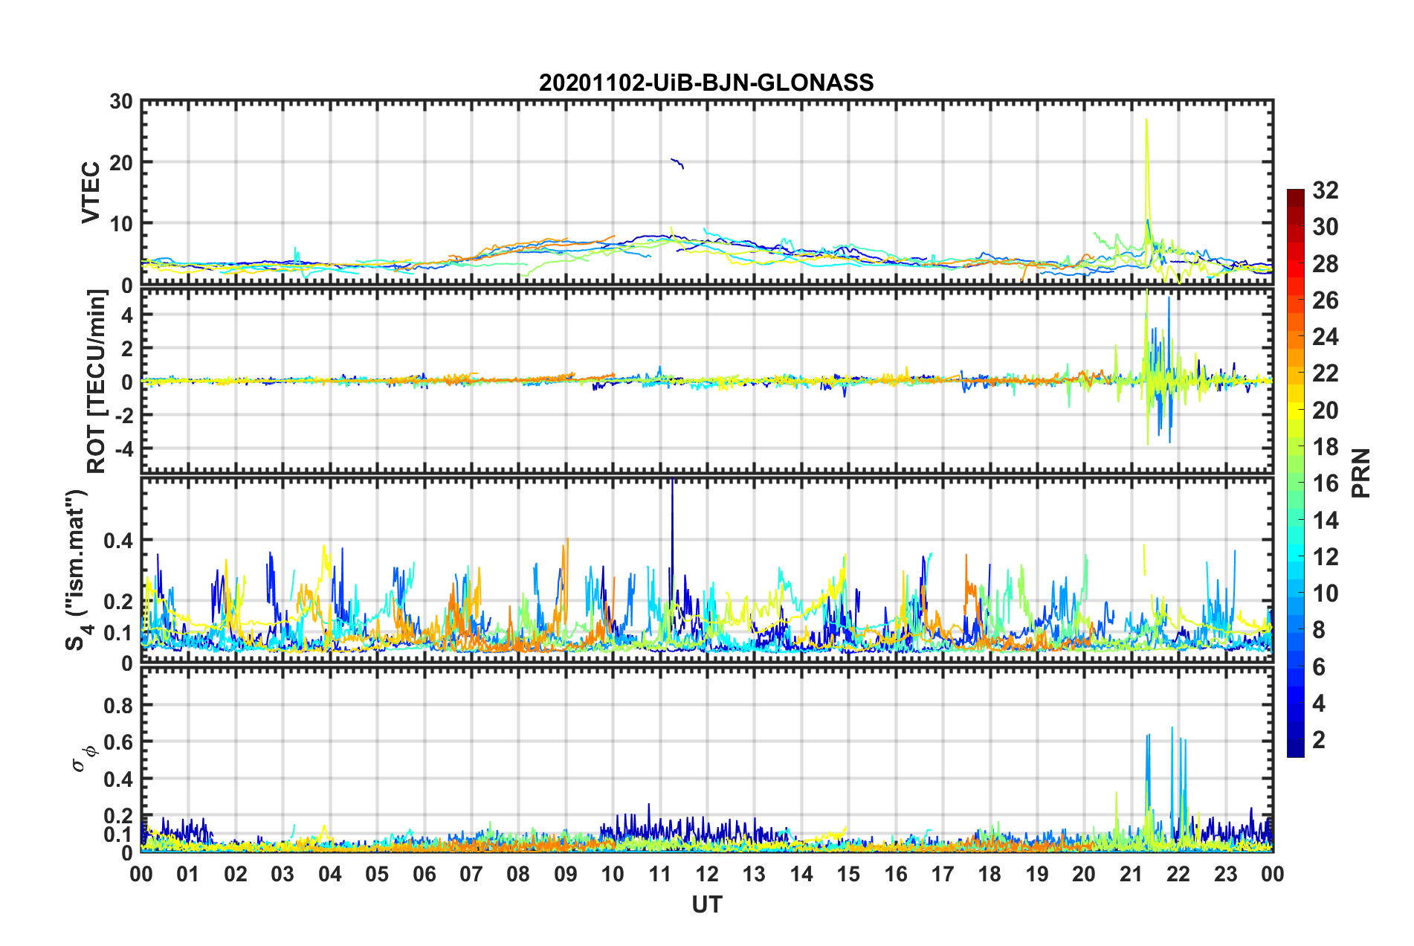Image resolution: width=1414 pixels, height=946 pixels.
Task: Select the S4 ("ism.mat") axis label
Action: 77,570
